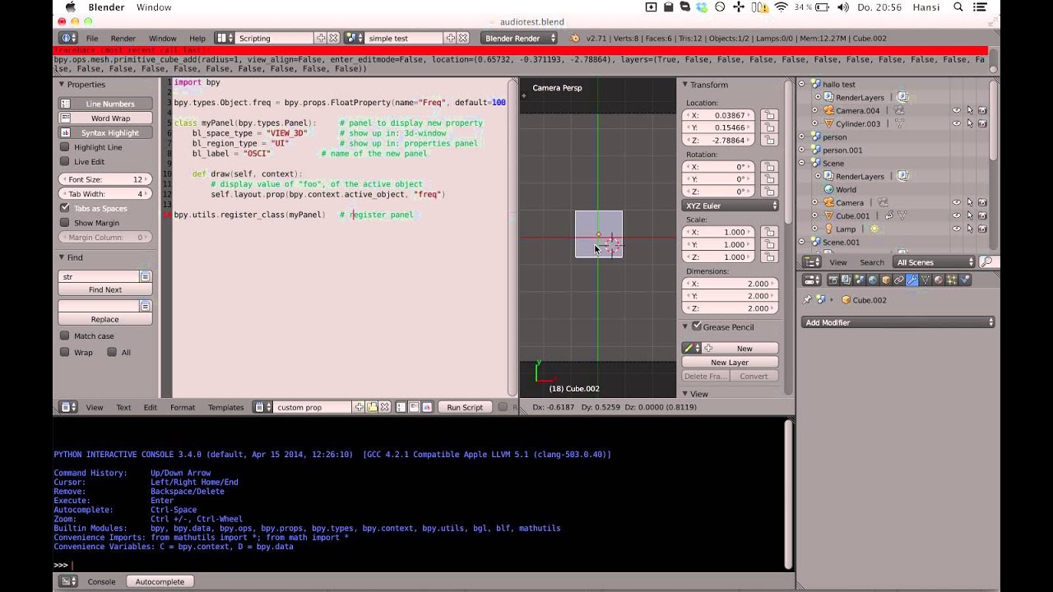
Task: Open the Modifiers properties tab (wrench icon)
Action: tap(912, 280)
